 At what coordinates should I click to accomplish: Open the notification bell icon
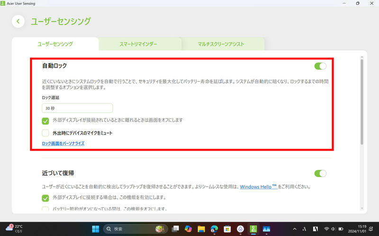[x=371, y=229]
